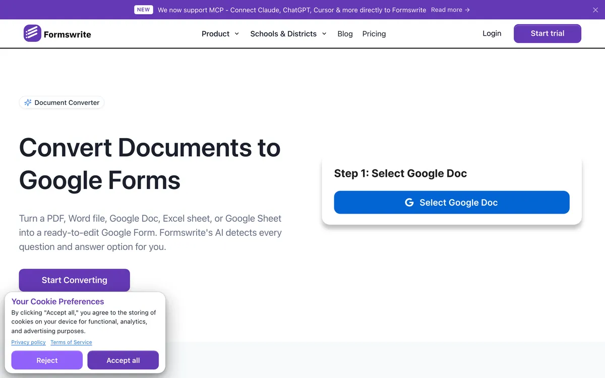Open the Schools & Districts menu
The image size is (605, 378).
(x=288, y=34)
